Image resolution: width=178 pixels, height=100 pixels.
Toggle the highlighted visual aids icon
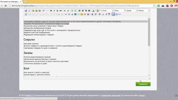[113, 14]
